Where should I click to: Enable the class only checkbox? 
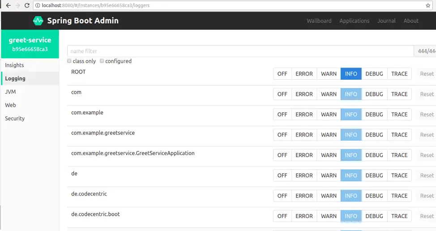[69, 61]
